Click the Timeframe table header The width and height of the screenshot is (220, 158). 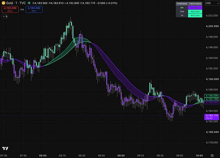click(x=182, y=4)
